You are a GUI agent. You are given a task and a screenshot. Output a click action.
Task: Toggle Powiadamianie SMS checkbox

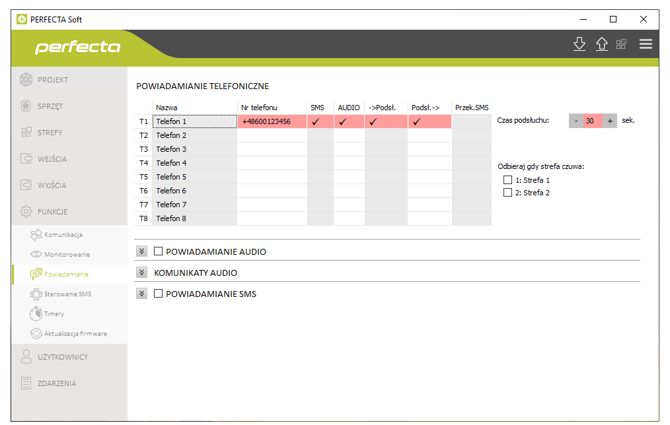158,294
